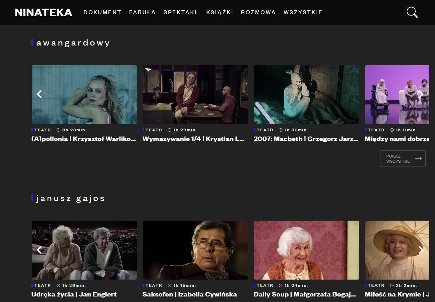Click the 1h 29min. duration text
Screen dimensions: 435x302
pyautogui.click(x=185, y=130)
